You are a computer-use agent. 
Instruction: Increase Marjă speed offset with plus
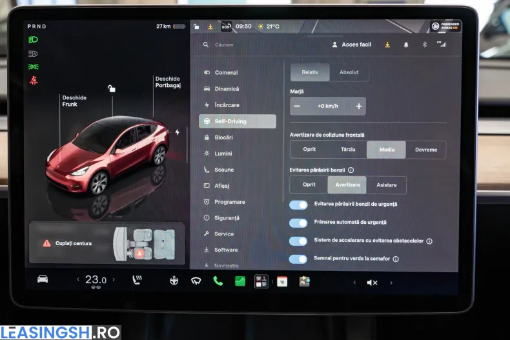pyautogui.click(x=359, y=106)
